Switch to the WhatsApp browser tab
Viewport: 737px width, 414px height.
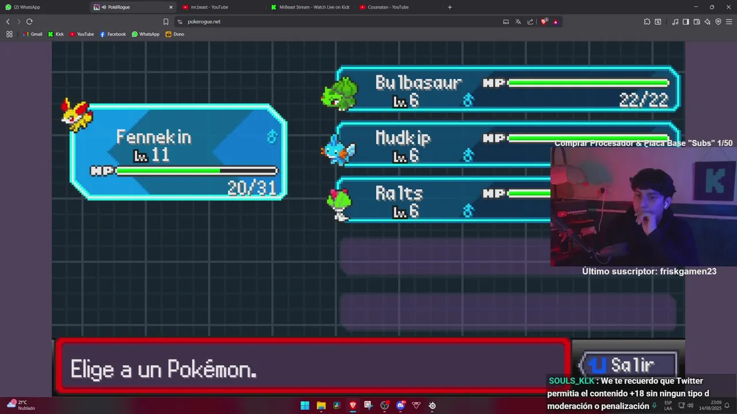tap(44, 7)
